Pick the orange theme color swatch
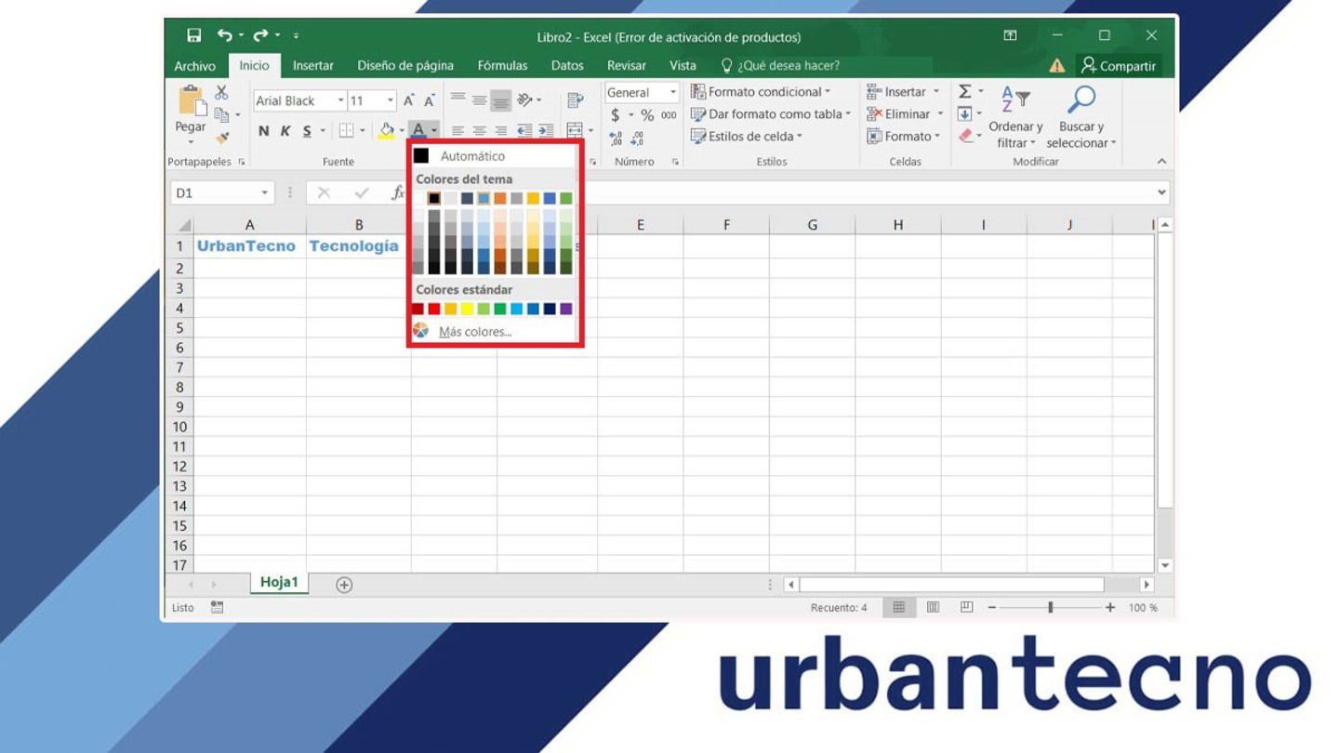The image size is (1339, 753). point(500,198)
